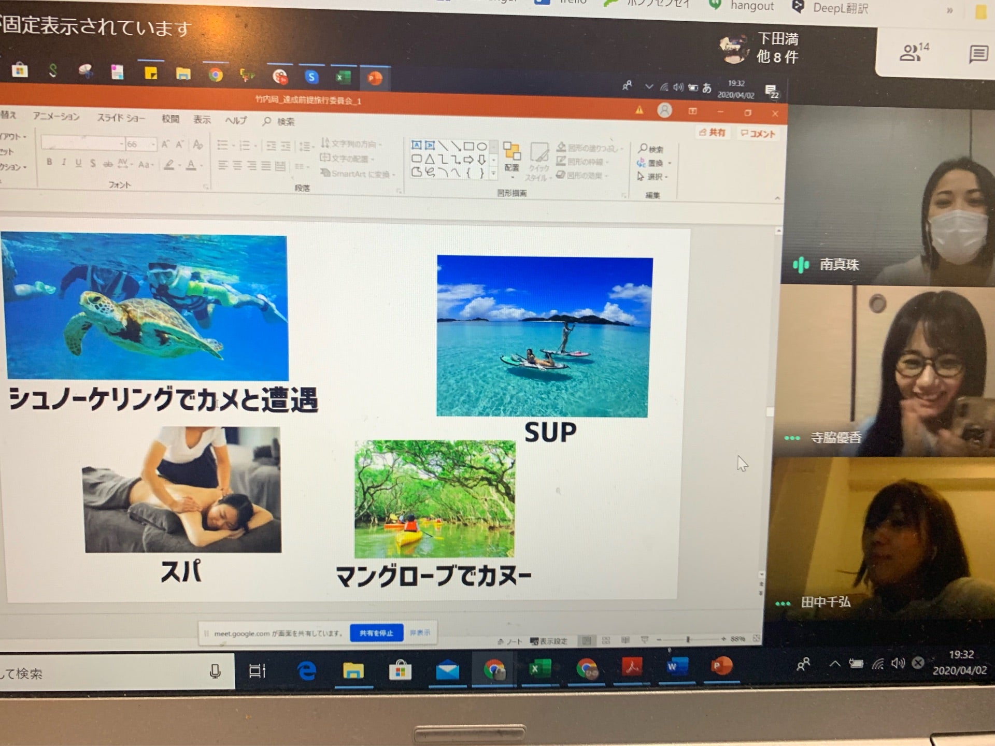
Task: Click the font color A icon
Action: coord(191,165)
